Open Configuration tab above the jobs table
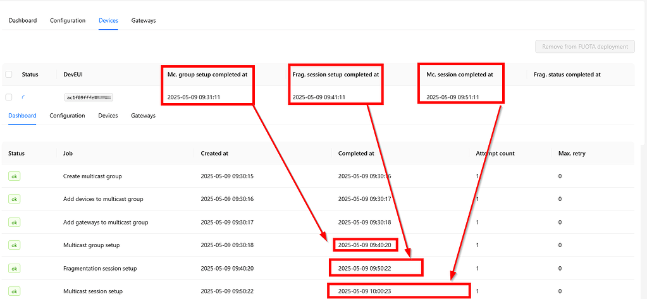 pyautogui.click(x=67, y=116)
